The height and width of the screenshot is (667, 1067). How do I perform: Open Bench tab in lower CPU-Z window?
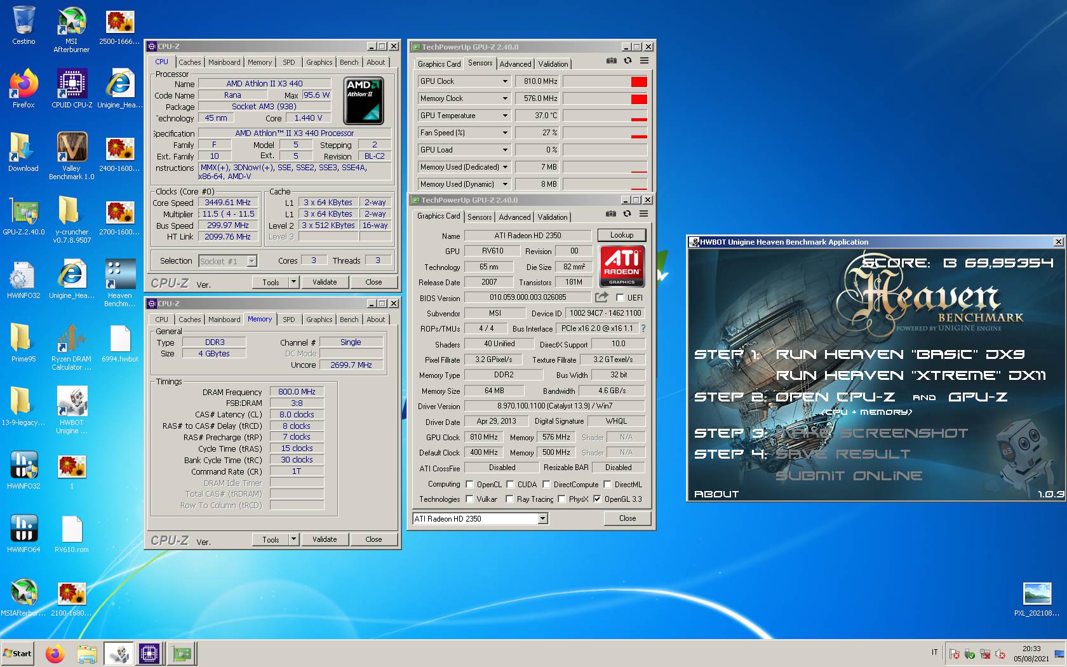tap(349, 320)
